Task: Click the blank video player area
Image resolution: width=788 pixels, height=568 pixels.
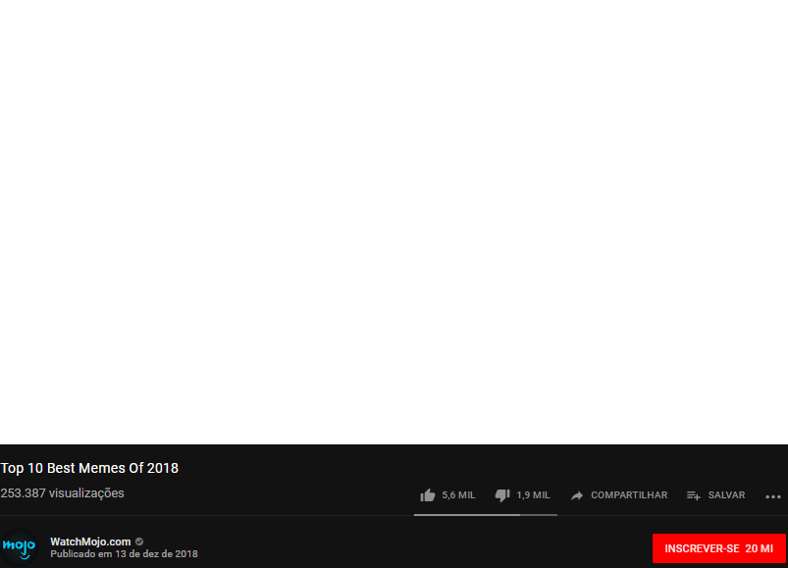Action: [394, 222]
